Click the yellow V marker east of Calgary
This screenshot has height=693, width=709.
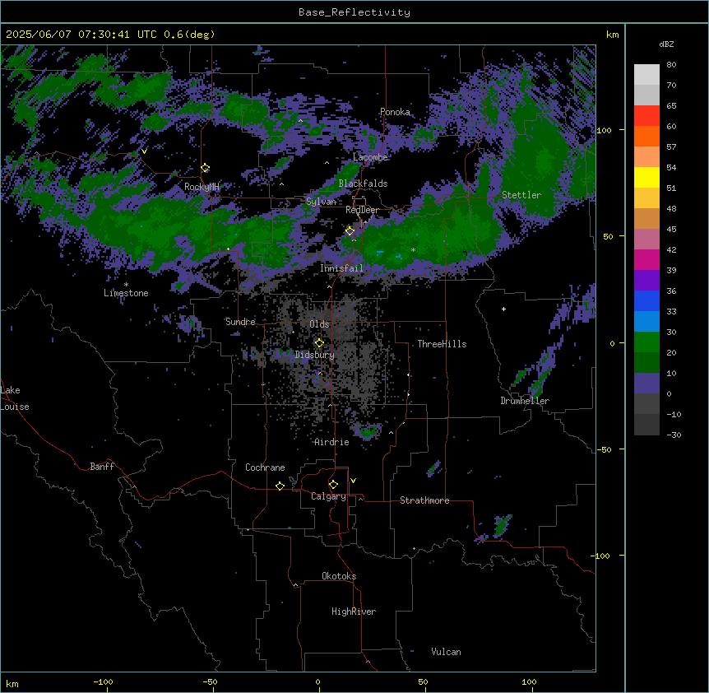(353, 481)
